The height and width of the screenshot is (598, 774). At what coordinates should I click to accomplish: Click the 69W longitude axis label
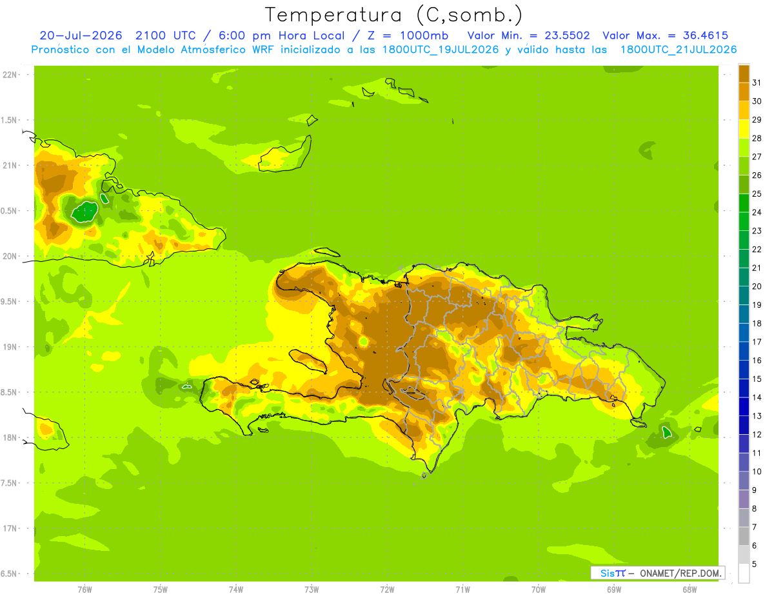614,590
